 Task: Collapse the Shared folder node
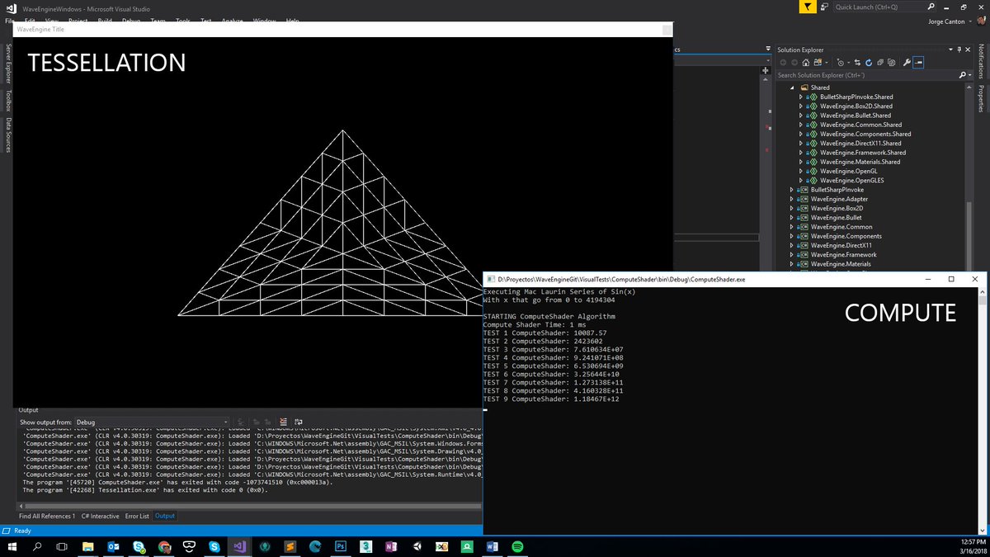tap(792, 87)
